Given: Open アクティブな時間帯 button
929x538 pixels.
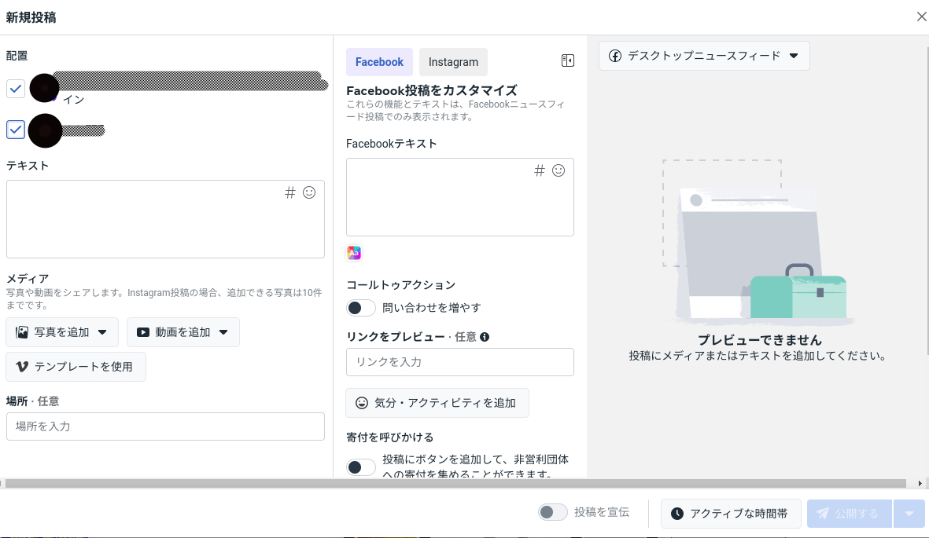Looking at the screenshot, I should (x=731, y=513).
